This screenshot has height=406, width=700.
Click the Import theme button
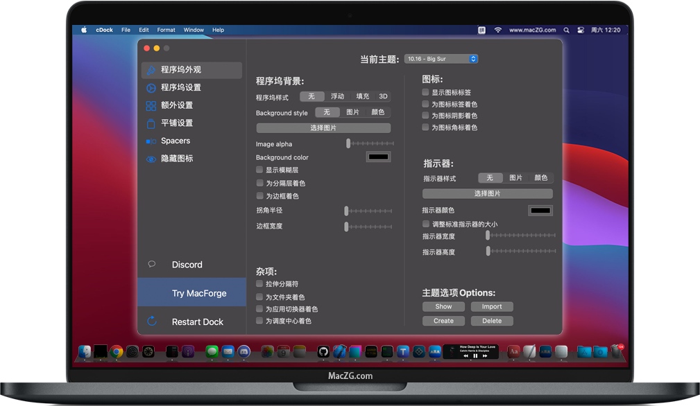(x=492, y=306)
